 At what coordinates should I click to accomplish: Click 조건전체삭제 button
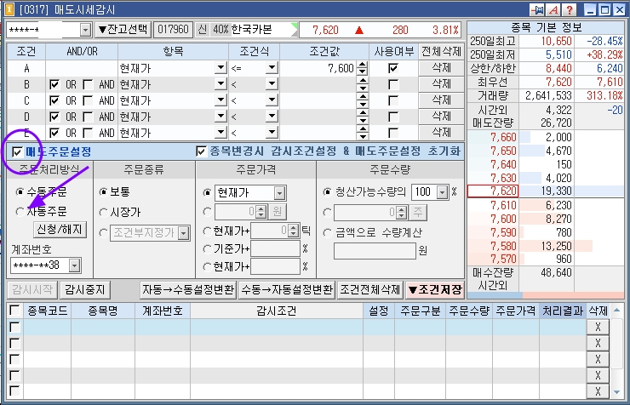click(370, 290)
